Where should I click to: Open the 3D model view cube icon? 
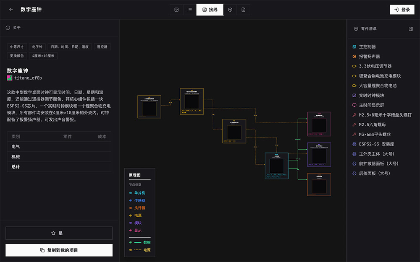230,9
